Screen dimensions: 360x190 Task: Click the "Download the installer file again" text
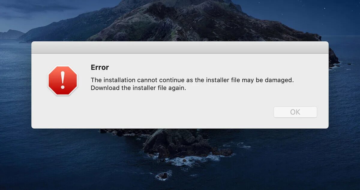[139, 88]
